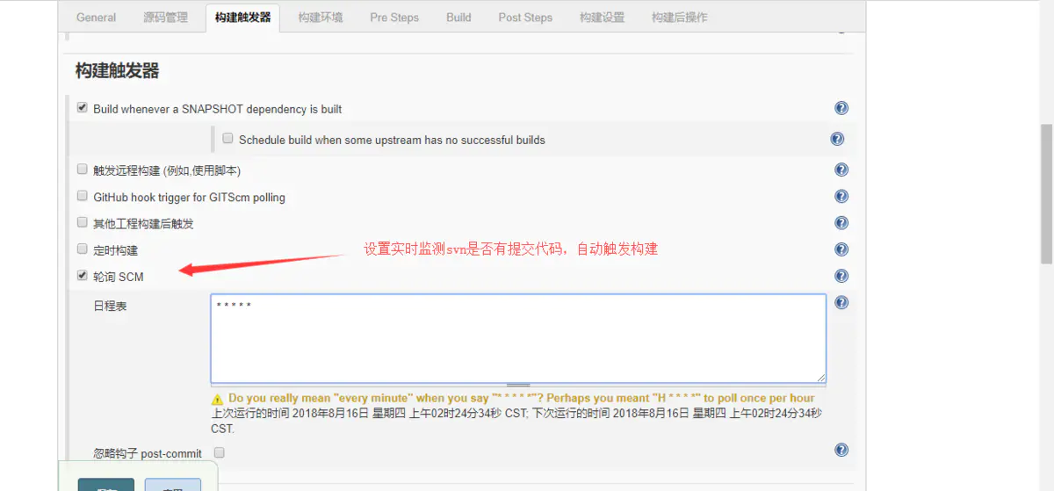
Task: Jump to the 构建后操作 tab
Action: pyautogui.click(x=680, y=18)
